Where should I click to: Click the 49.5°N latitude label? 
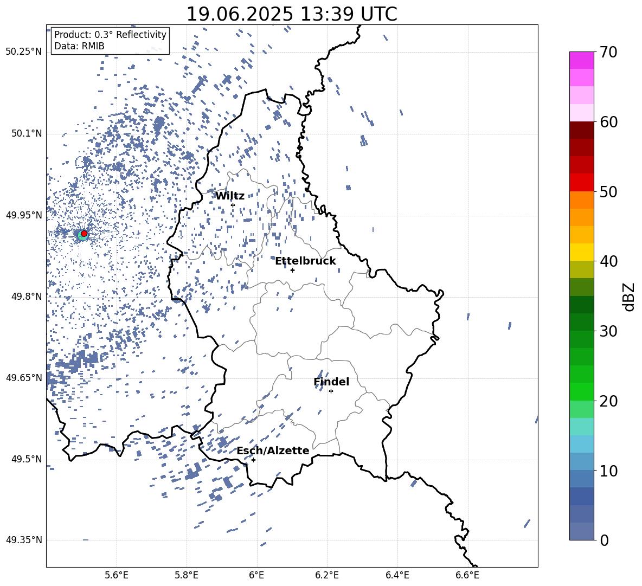27,459
